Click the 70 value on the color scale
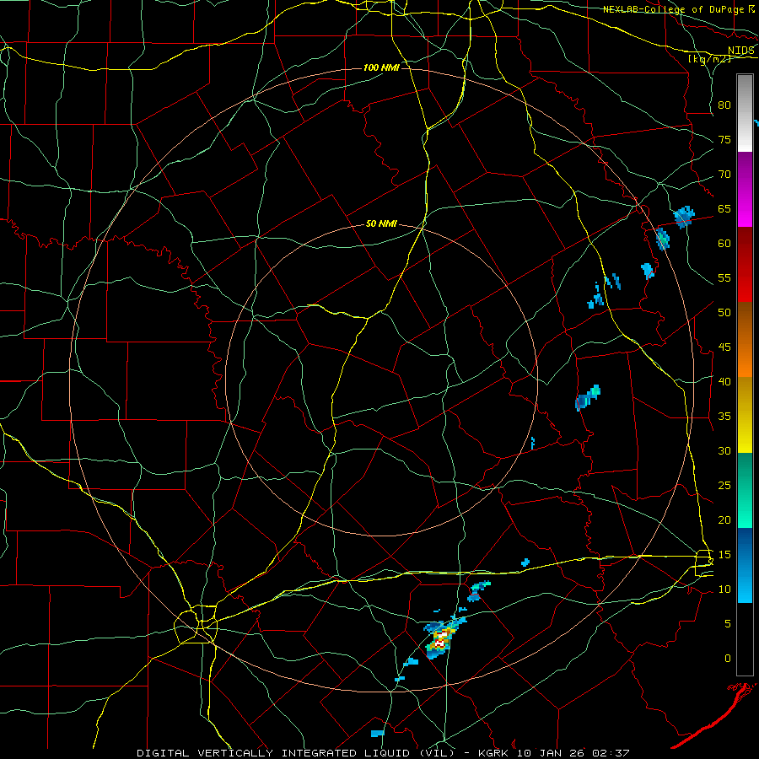Image resolution: width=759 pixels, height=759 pixels. [x=724, y=175]
